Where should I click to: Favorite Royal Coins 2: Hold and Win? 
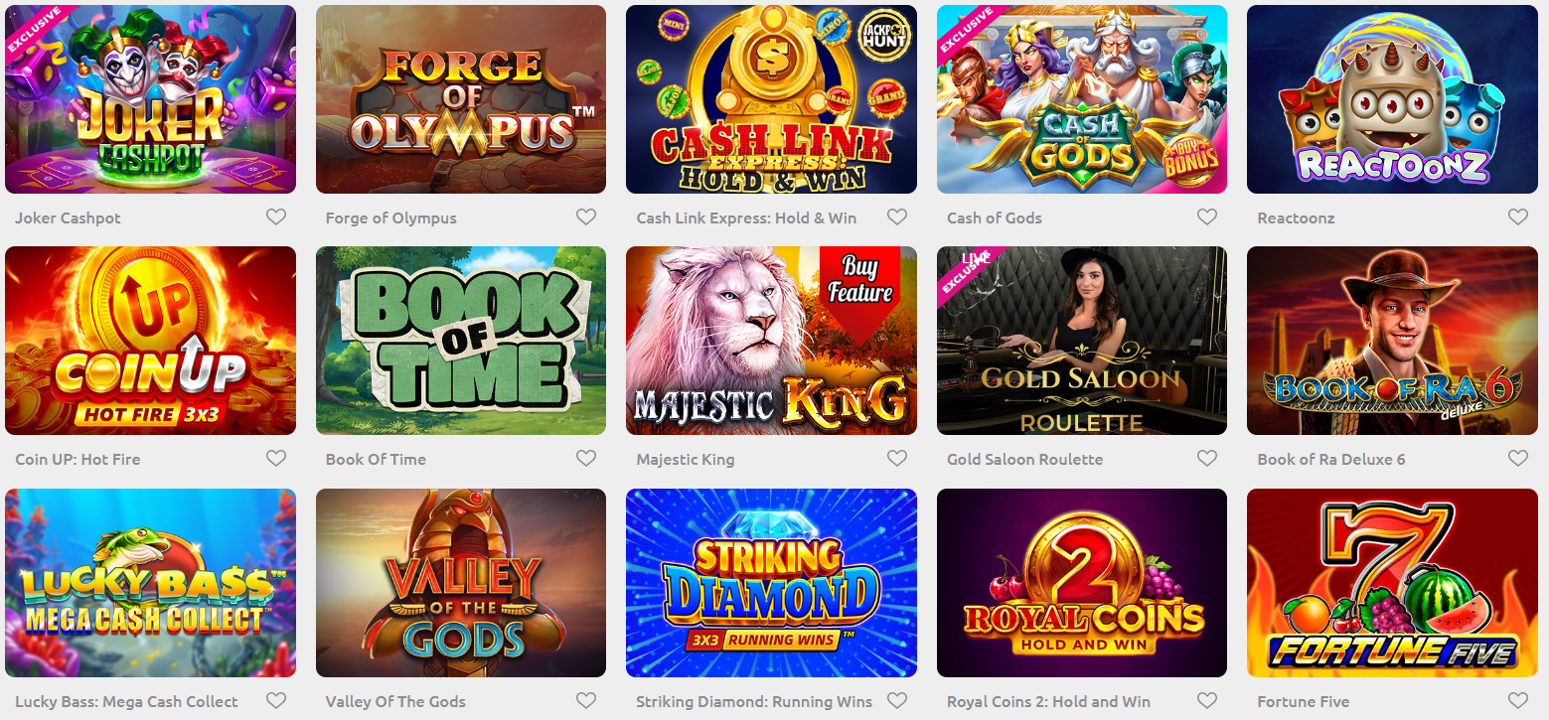(x=1207, y=700)
